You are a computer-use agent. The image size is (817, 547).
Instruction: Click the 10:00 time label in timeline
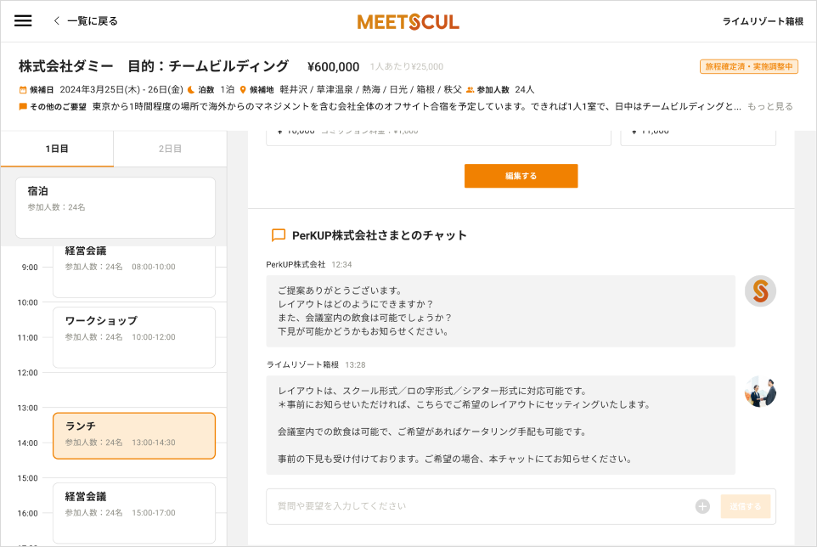coord(28,302)
